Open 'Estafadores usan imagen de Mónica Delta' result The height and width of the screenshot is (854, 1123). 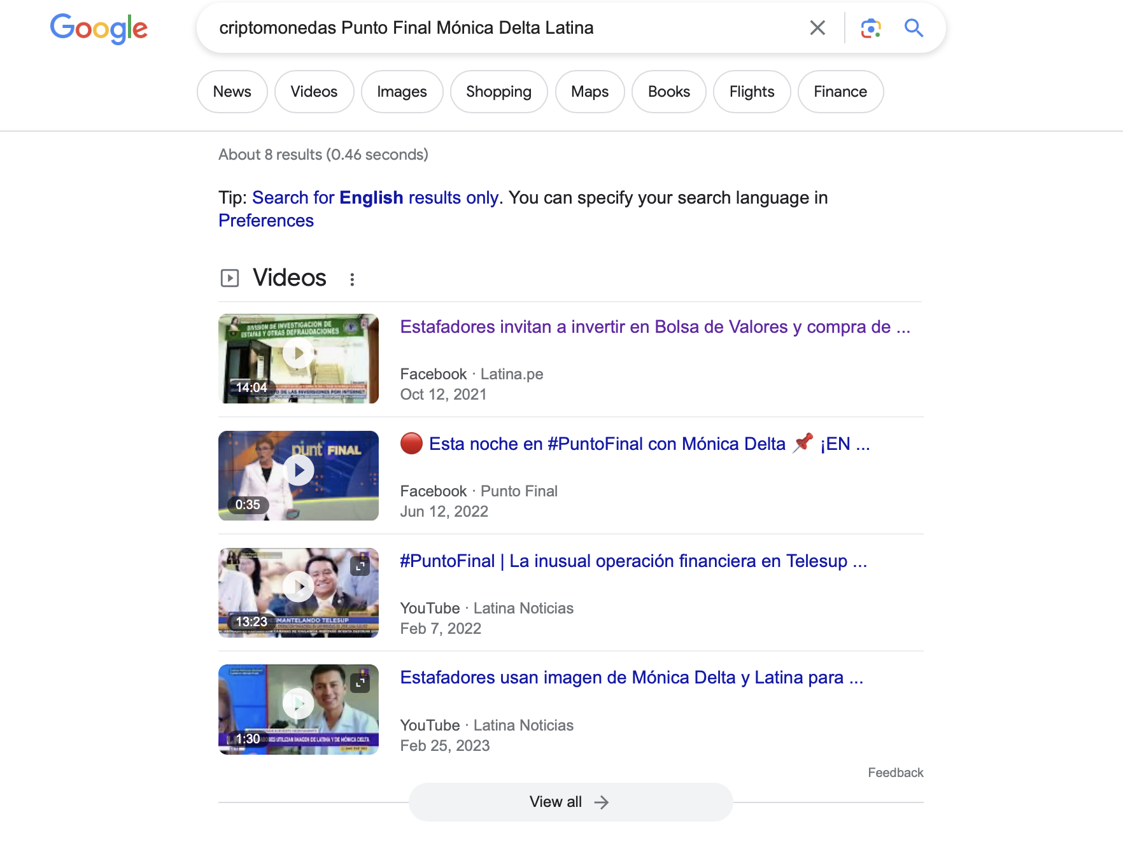tap(632, 678)
